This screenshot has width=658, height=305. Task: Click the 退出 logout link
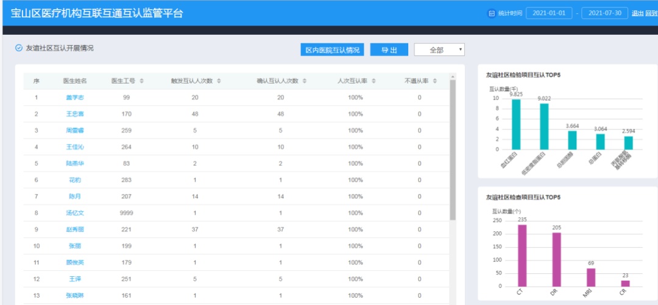click(637, 13)
